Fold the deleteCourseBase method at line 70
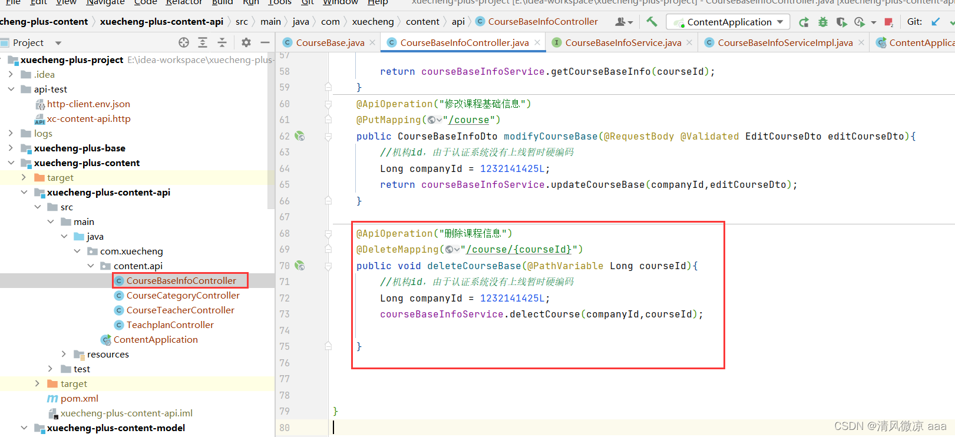Screen dimensions: 955x437 (x=328, y=266)
